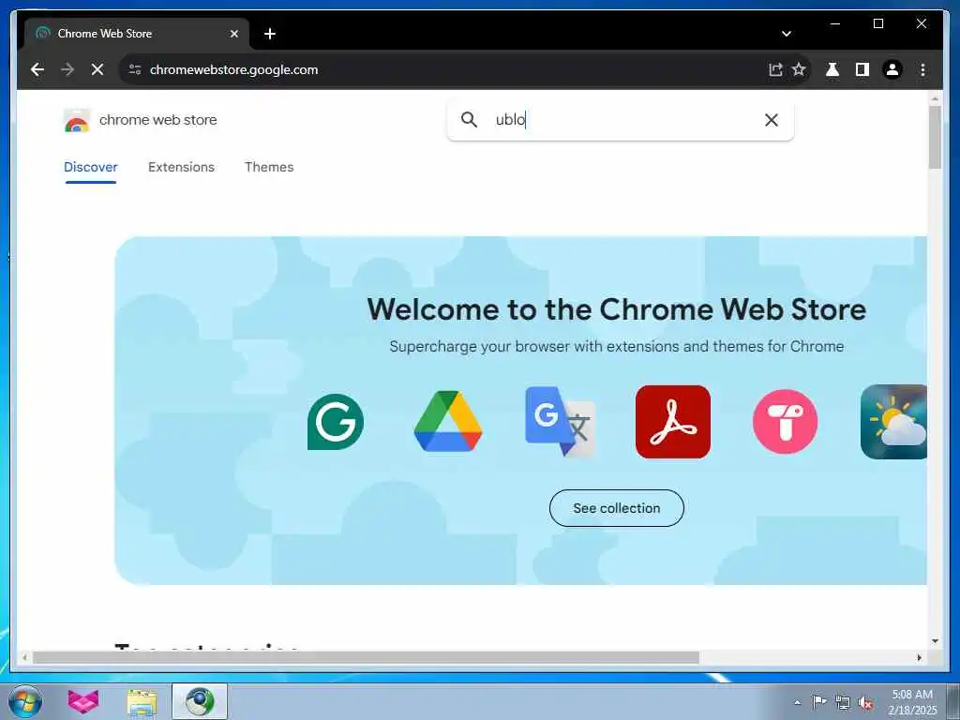Open the weather extension icon
The height and width of the screenshot is (720, 960).
[x=893, y=422]
